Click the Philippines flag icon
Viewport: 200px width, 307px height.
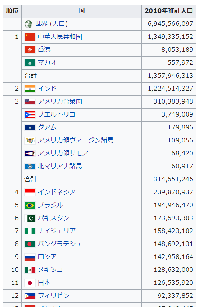30,296
